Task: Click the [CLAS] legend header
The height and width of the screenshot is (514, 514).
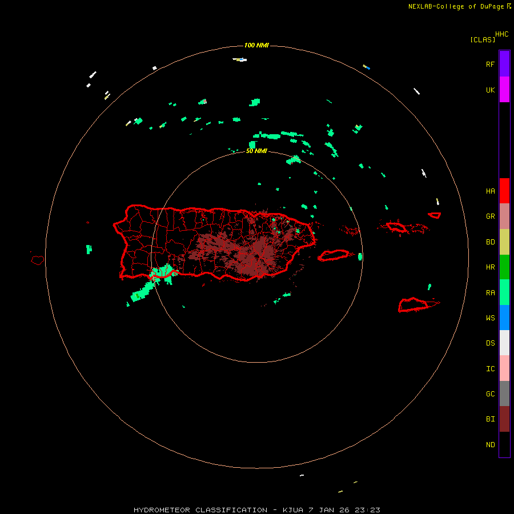Action: click(483, 39)
